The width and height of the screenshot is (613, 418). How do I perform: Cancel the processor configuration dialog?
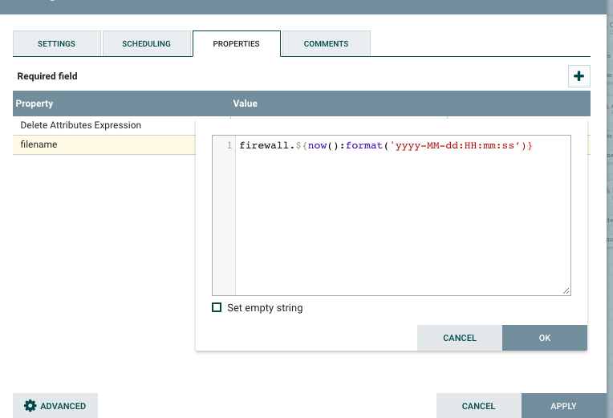click(478, 406)
